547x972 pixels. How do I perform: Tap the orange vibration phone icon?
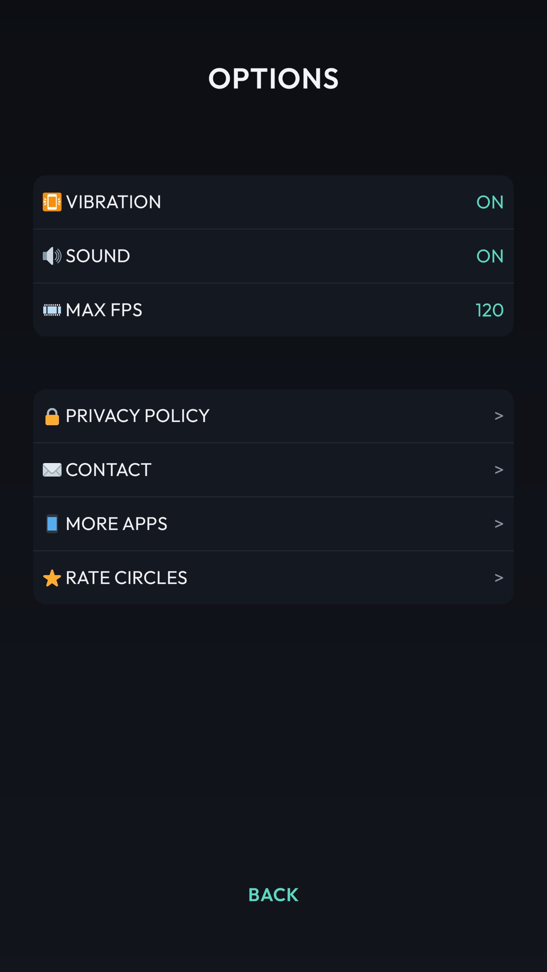coord(52,202)
